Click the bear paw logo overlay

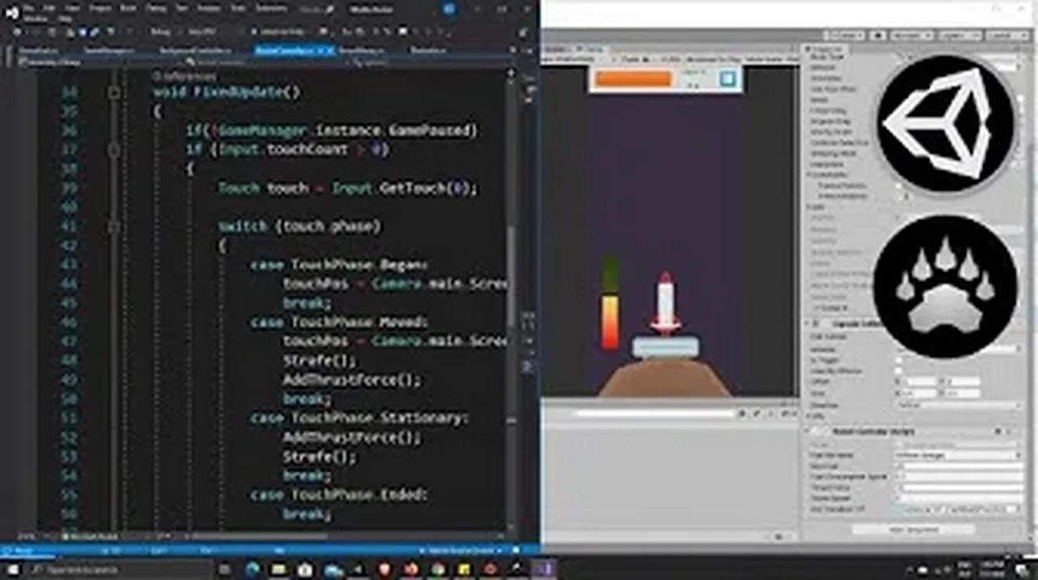(x=946, y=286)
